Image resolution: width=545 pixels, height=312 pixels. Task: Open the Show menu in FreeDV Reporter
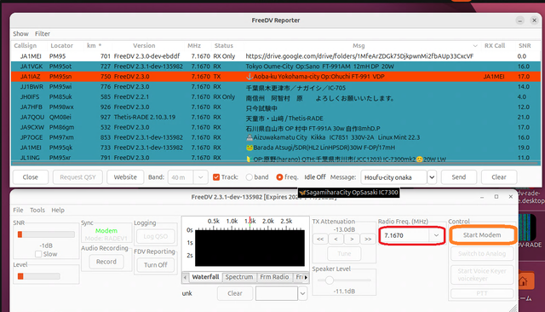pos(20,34)
